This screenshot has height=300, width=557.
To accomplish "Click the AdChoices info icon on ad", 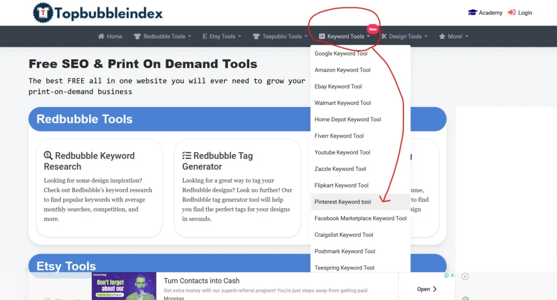I will click(447, 275).
